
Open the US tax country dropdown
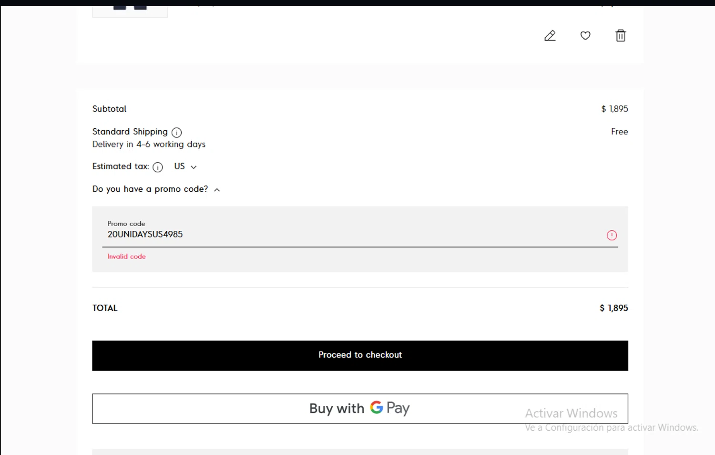pyautogui.click(x=185, y=166)
